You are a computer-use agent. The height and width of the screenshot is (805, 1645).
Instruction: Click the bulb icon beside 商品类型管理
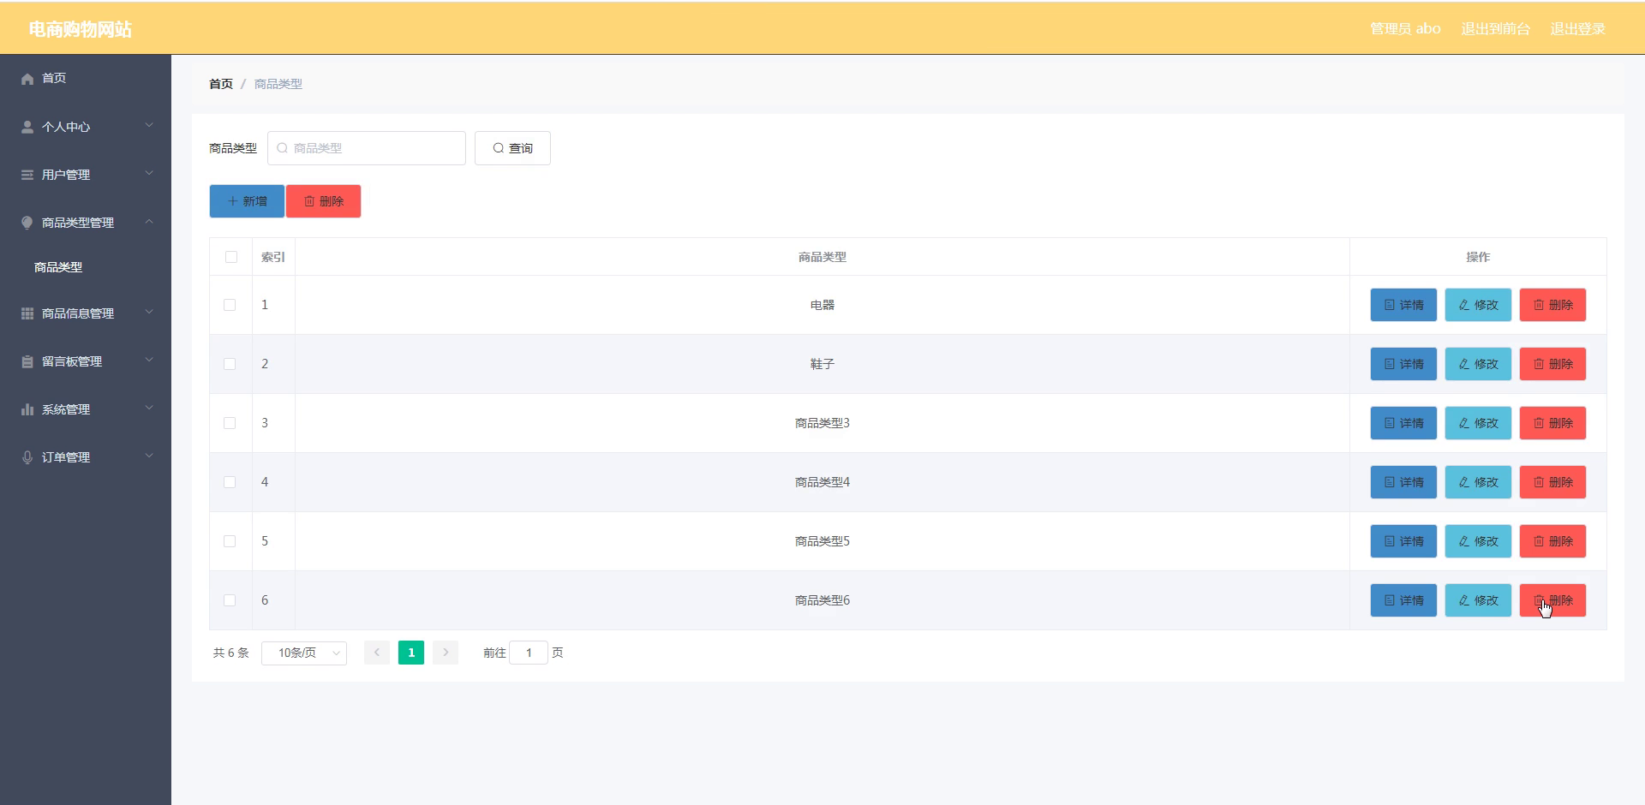pyautogui.click(x=27, y=223)
